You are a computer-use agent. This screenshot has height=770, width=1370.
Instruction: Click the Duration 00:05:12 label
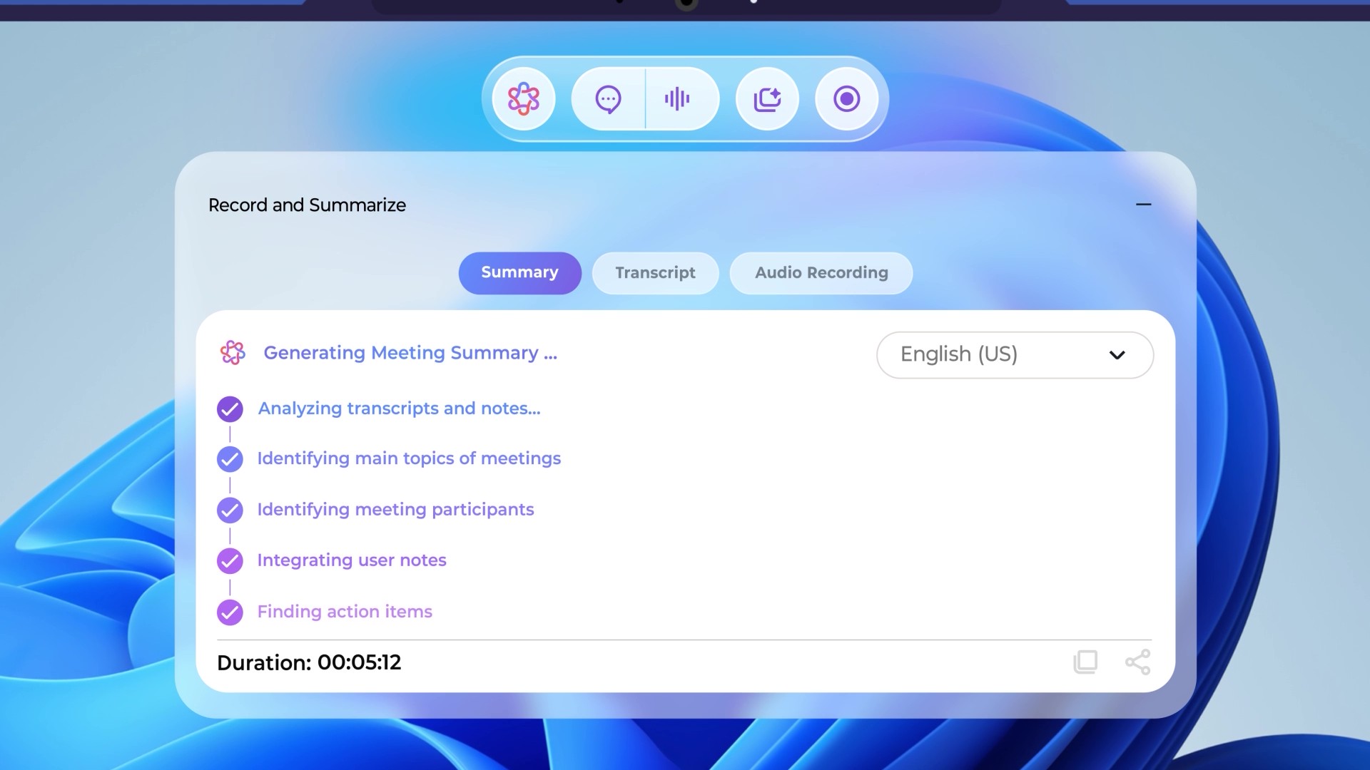309,662
